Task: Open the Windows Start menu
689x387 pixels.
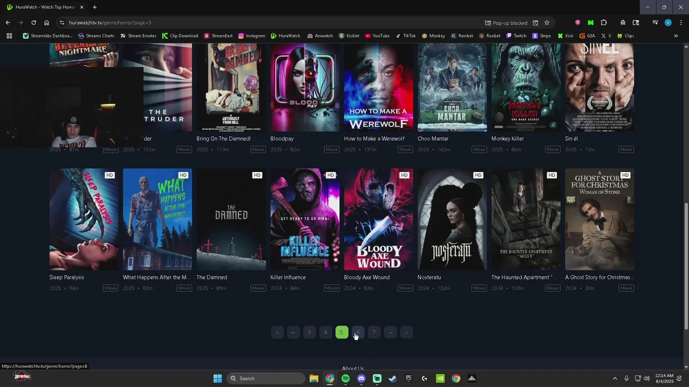Action: pyautogui.click(x=217, y=378)
